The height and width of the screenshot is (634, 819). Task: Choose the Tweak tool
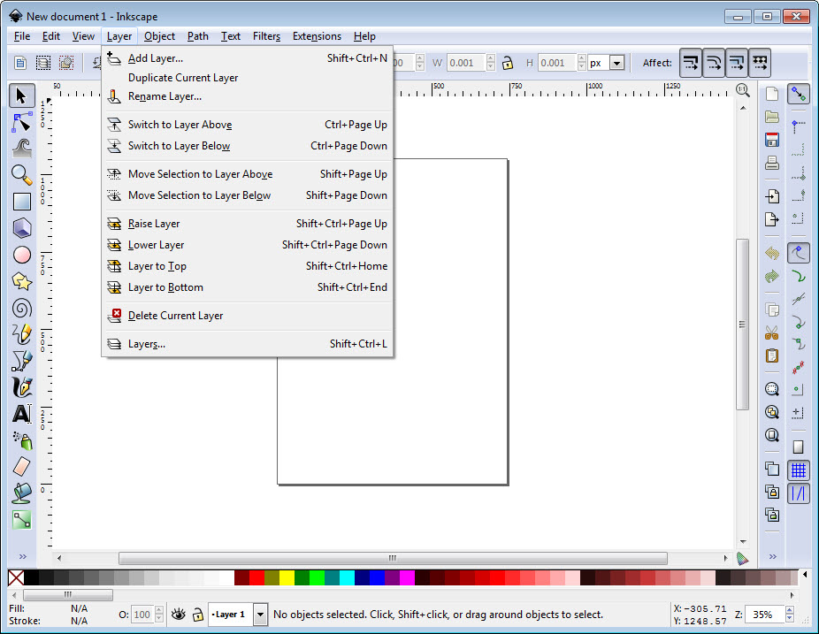(21, 149)
